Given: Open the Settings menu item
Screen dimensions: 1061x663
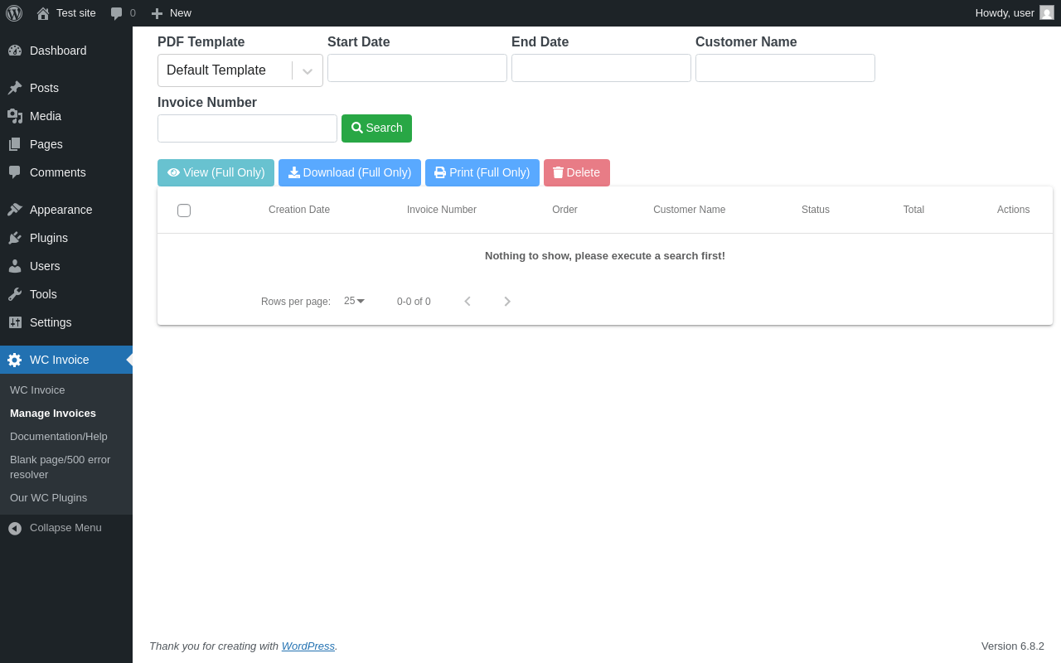Looking at the screenshot, I should click(x=66, y=322).
